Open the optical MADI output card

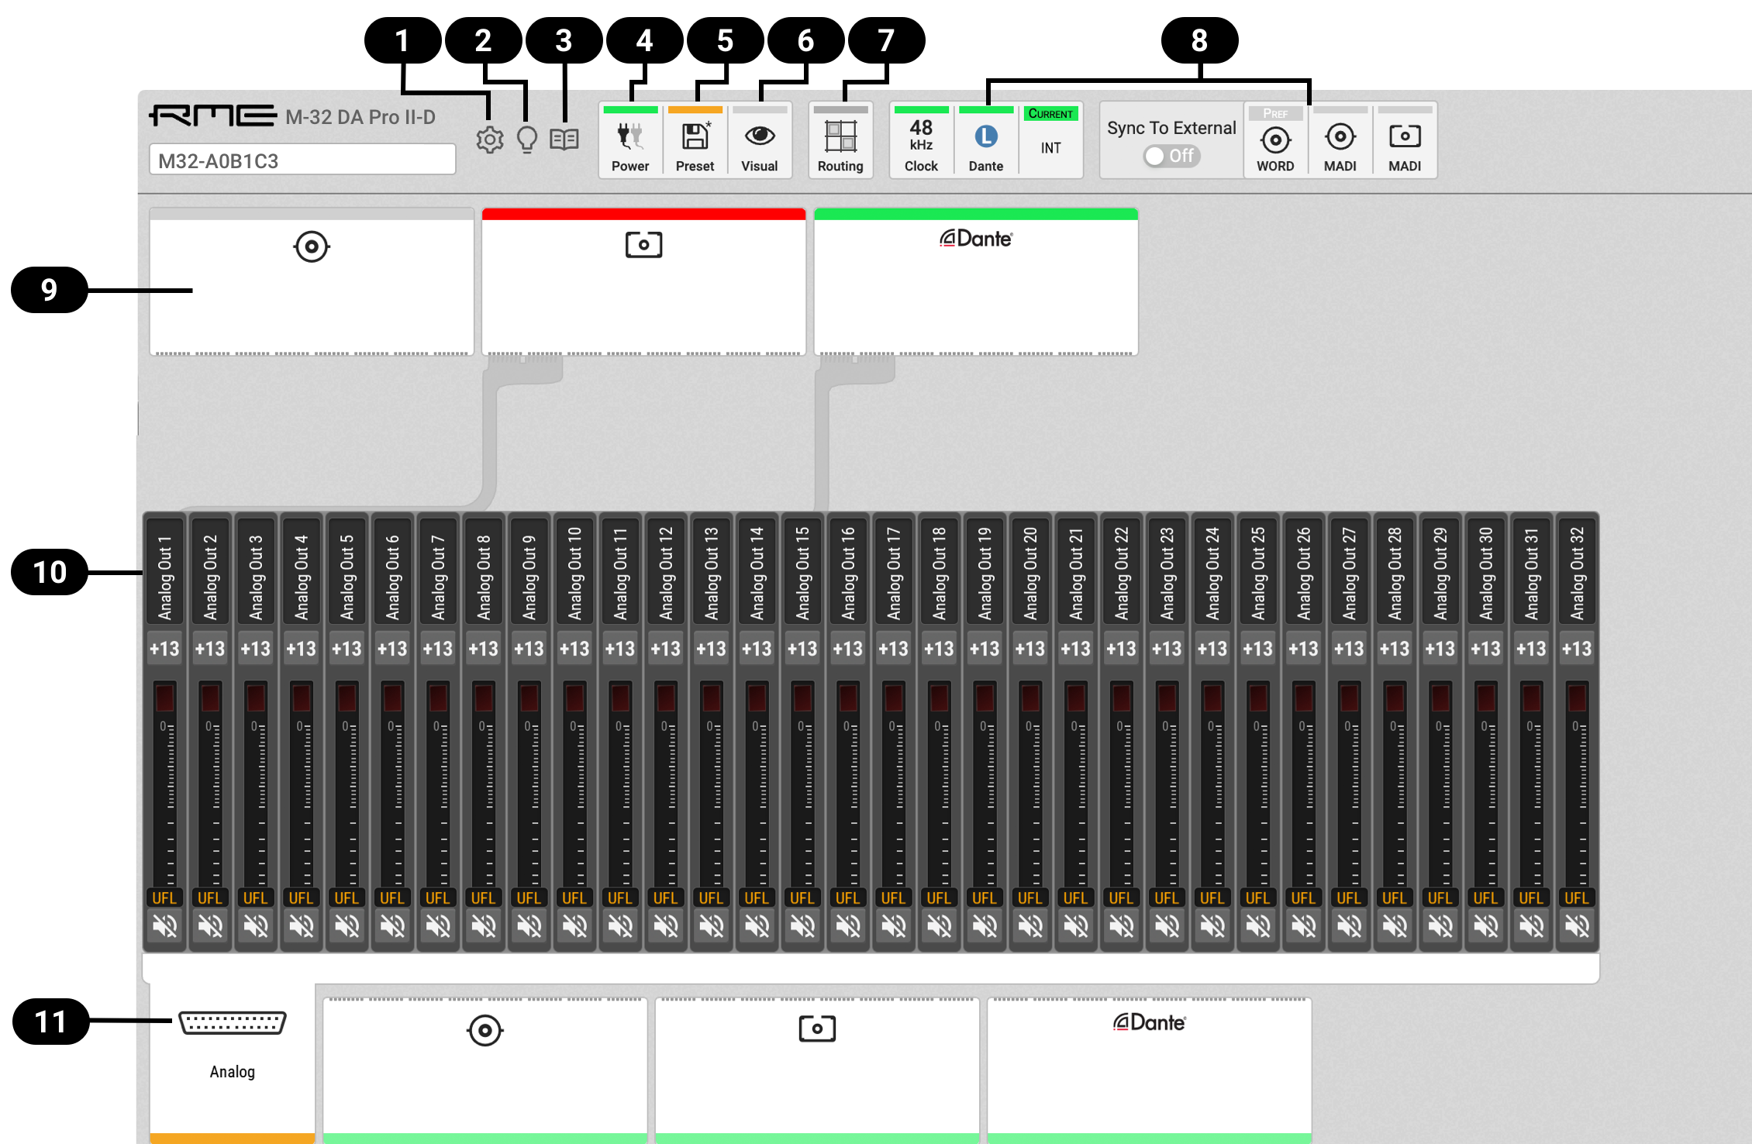pos(817,1070)
